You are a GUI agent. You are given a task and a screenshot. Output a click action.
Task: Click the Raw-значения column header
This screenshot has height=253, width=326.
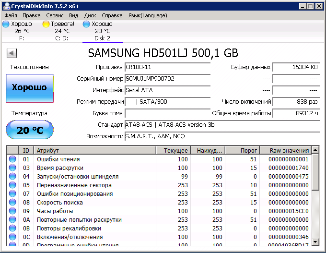click(285, 150)
